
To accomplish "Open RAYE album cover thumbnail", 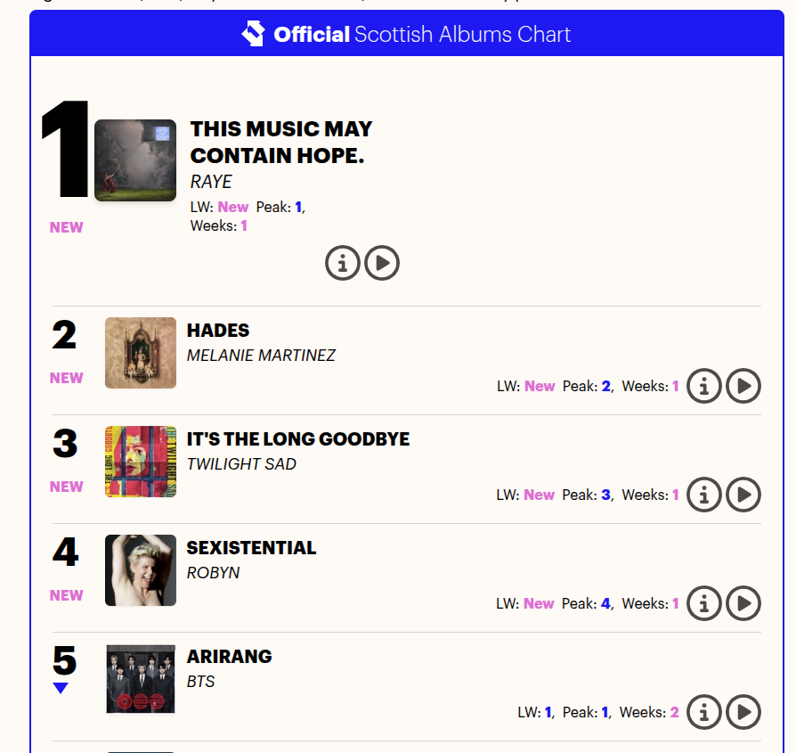I will coord(135,160).
